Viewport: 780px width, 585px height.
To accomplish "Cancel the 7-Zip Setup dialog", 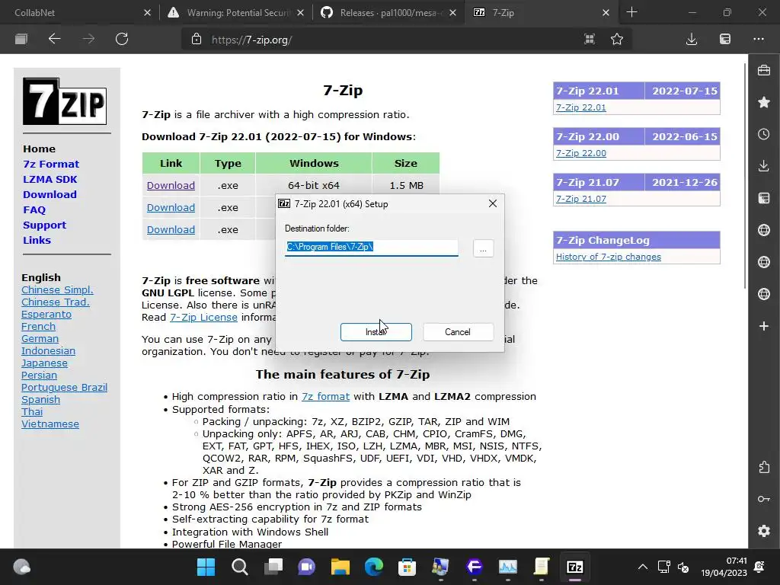I will pyautogui.click(x=458, y=332).
